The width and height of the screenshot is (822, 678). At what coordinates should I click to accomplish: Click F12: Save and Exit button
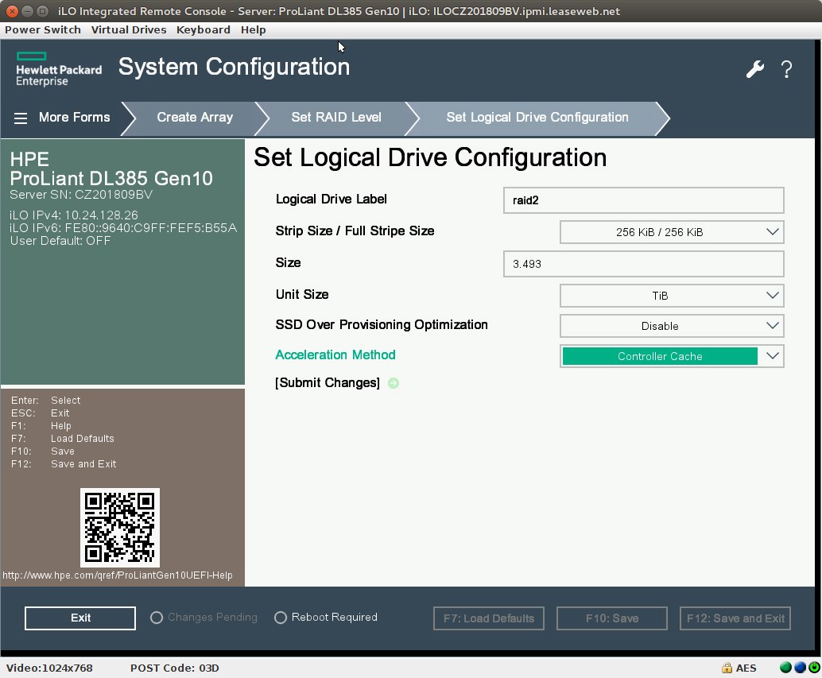coord(735,618)
